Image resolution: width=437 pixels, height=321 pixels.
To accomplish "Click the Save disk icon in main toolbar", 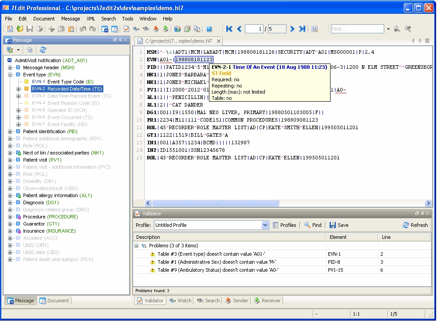I will 30,29.
